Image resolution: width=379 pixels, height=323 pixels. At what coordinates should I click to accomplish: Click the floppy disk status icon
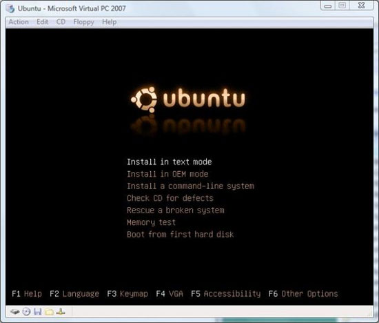click(37, 311)
